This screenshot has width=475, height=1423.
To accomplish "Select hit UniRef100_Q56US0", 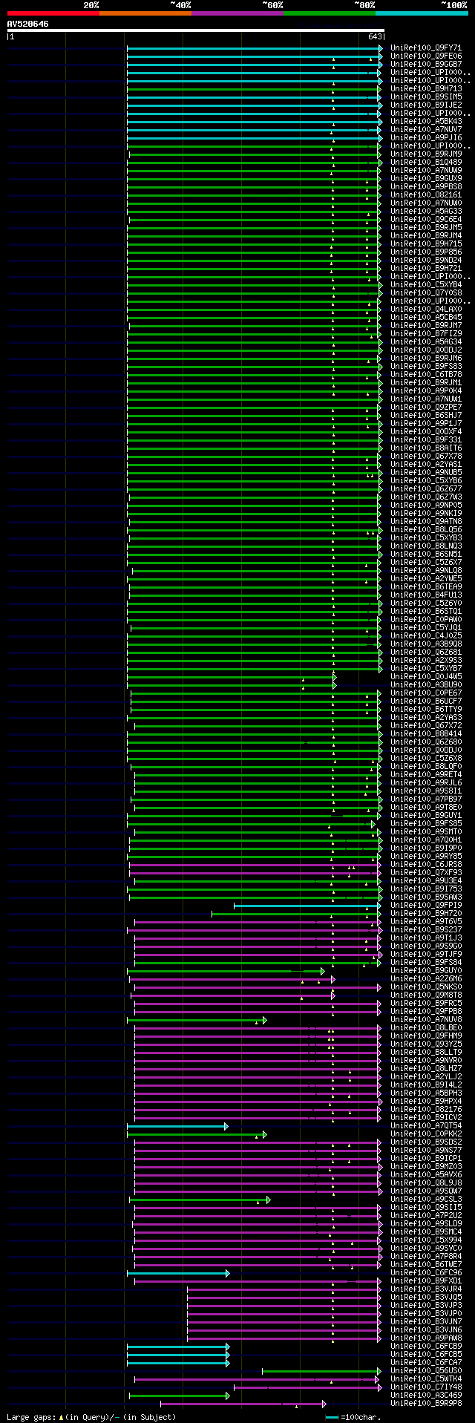I will (426, 1371).
